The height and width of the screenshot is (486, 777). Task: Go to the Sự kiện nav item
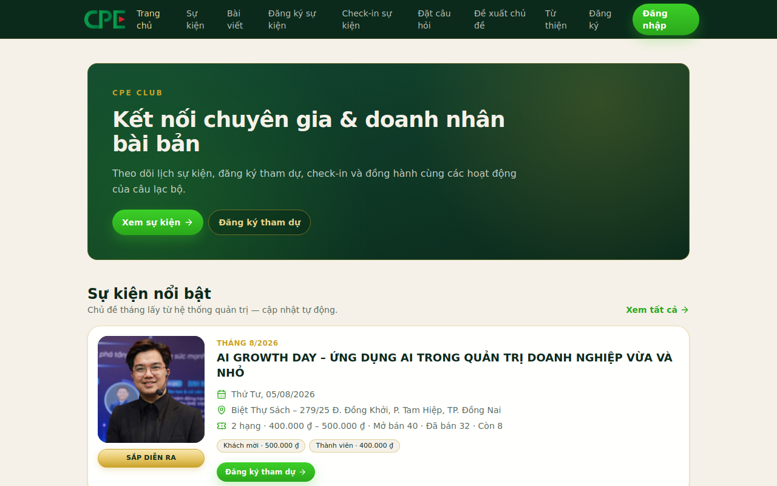pyautogui.click(x=195, y=19)
